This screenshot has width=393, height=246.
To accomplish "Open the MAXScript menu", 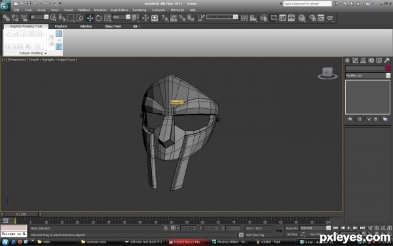I will point(178,10).
